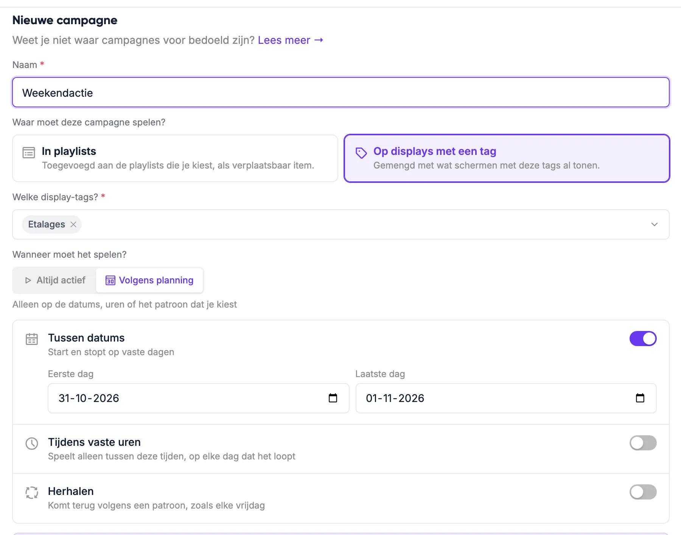Open the Lees meer link
Image resolution: width=681 pixels, height=535 pixels.
290,40
